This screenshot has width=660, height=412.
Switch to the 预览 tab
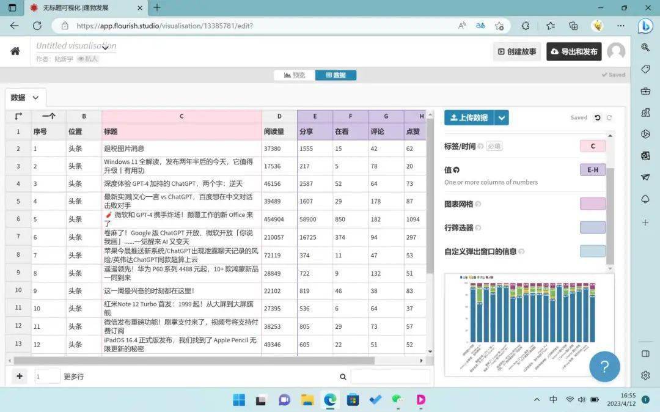coord(295,75)
